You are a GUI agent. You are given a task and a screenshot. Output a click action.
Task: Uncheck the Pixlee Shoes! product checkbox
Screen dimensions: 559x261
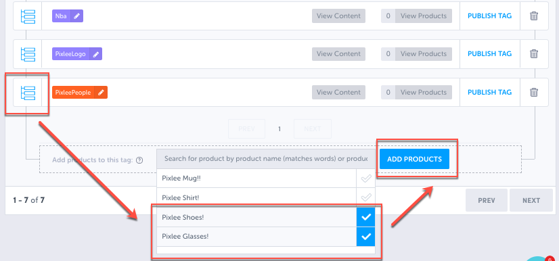pyautogui.click(x=365, y=217)
